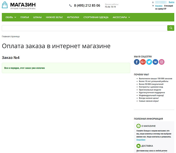Open the Google Plus social page
This screenshot has height=153, width=176.
[x=143, y=62]
